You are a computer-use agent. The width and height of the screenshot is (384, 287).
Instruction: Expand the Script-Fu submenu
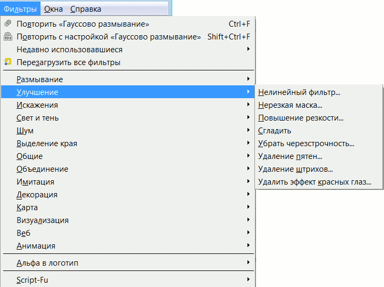tap(33, 280)
